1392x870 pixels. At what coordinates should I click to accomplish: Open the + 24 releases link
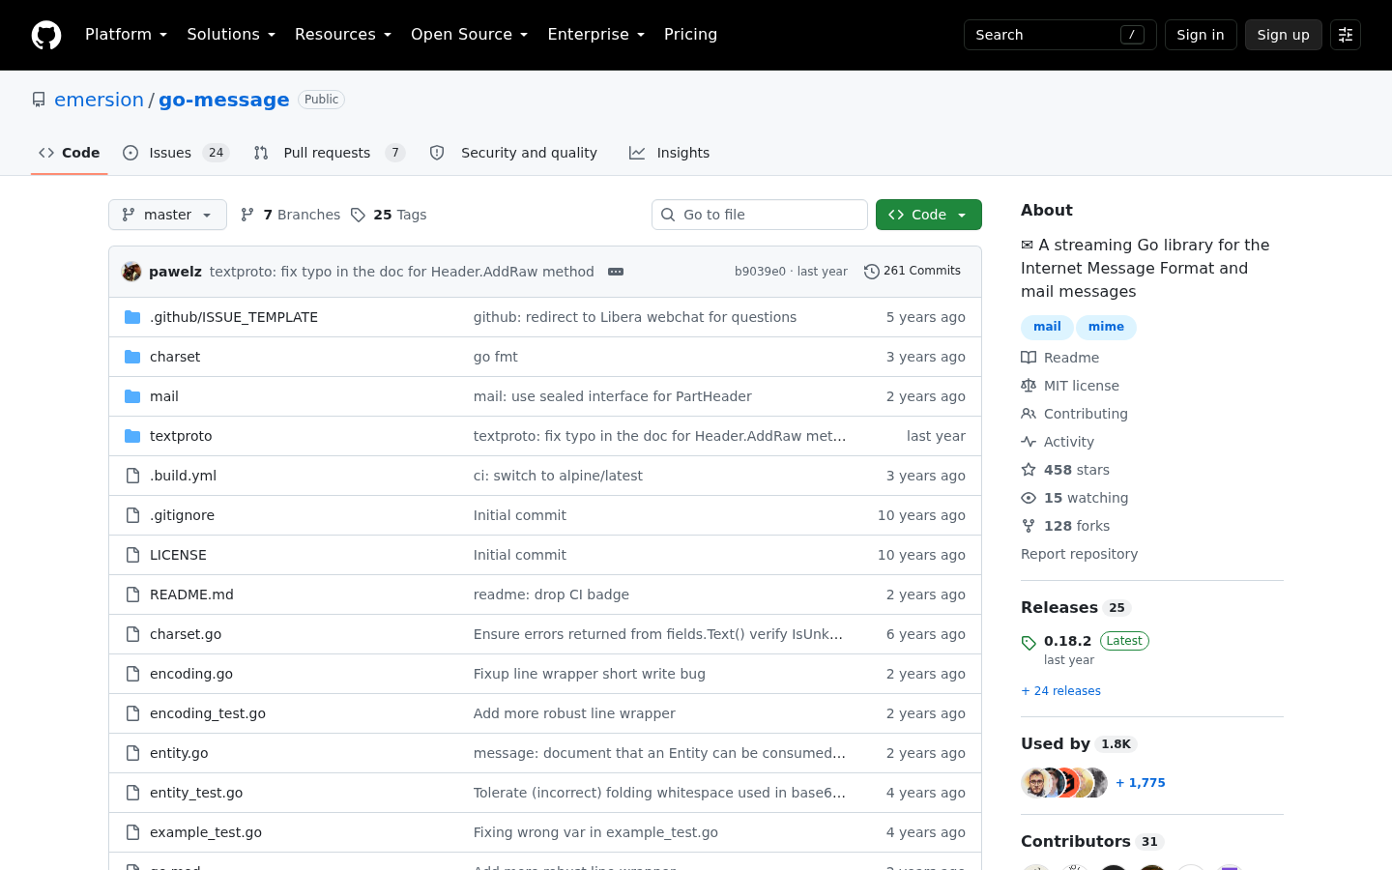[1060, 691]
